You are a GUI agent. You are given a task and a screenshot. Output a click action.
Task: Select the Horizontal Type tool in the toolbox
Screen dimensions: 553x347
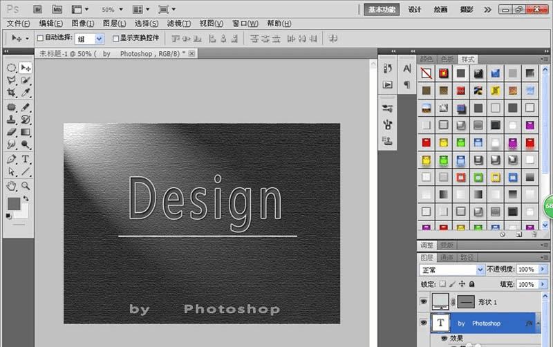26,159
